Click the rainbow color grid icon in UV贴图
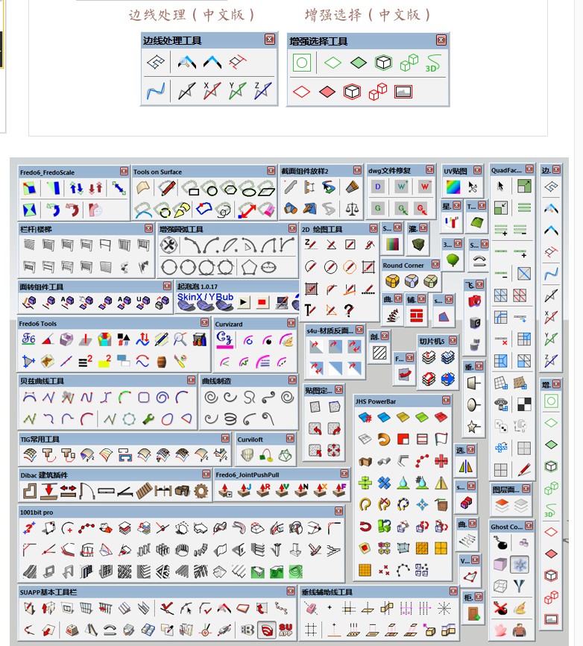 (453, 187)
